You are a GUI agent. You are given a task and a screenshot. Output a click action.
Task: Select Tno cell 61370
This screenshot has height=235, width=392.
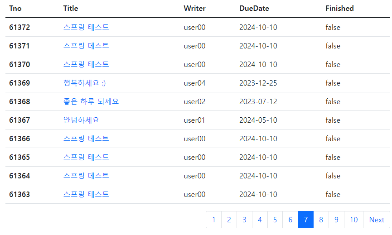click(x=19, y=64)
